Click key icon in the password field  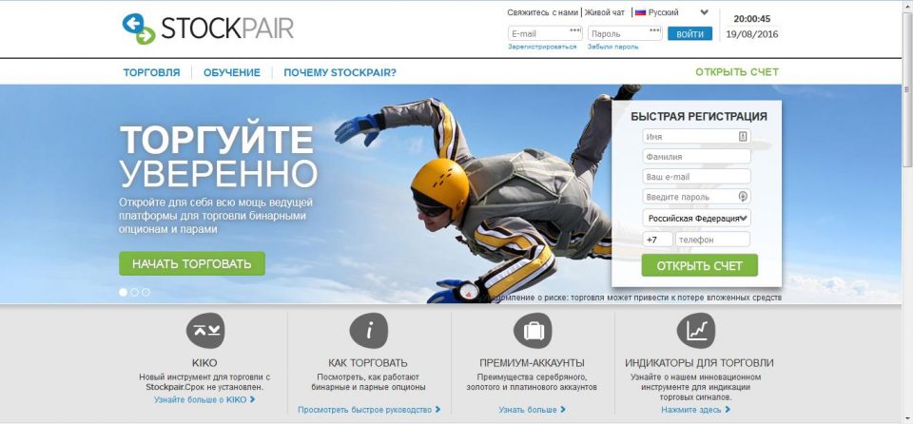[x=743, y=196]
